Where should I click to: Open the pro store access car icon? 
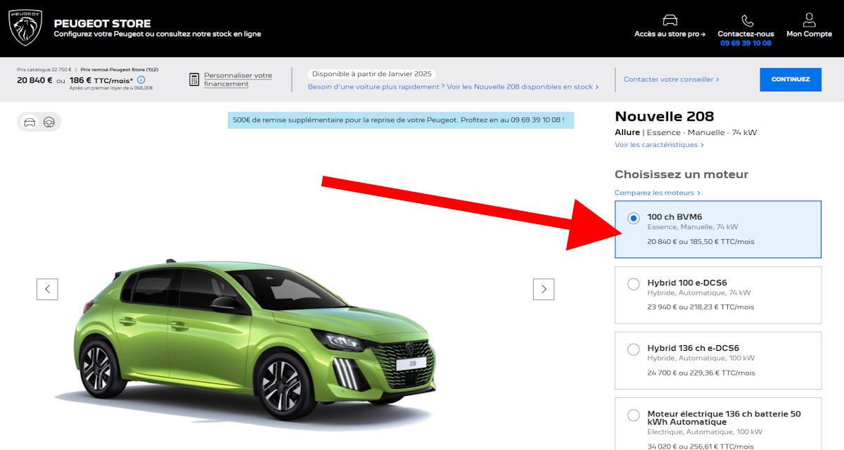point(670,20)
